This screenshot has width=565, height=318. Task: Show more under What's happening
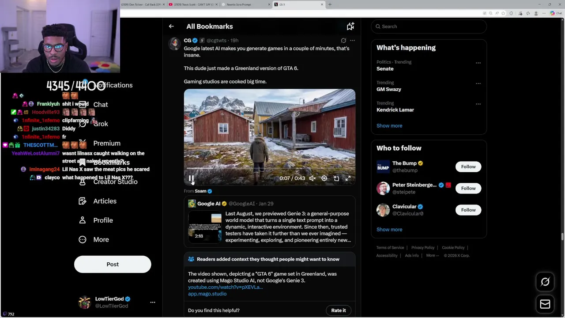click(389, 126)
